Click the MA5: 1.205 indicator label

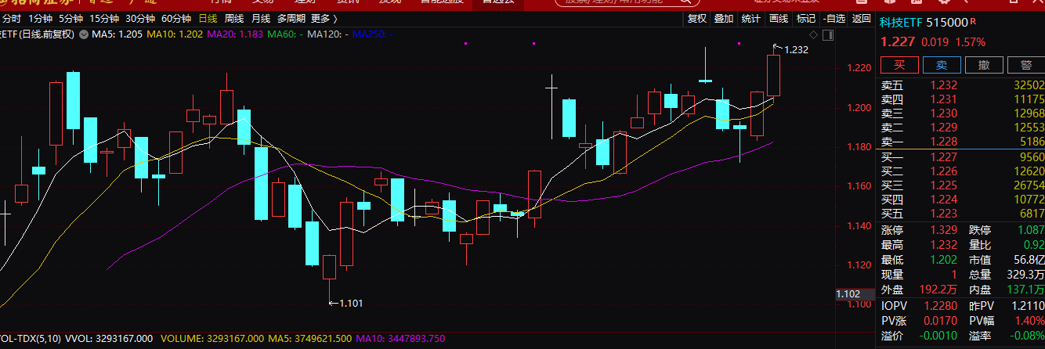(x=118, y=34)
